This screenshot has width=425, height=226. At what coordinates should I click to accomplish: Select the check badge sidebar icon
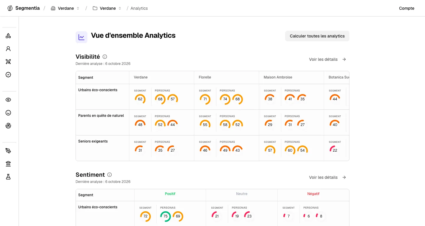point(8,75)
